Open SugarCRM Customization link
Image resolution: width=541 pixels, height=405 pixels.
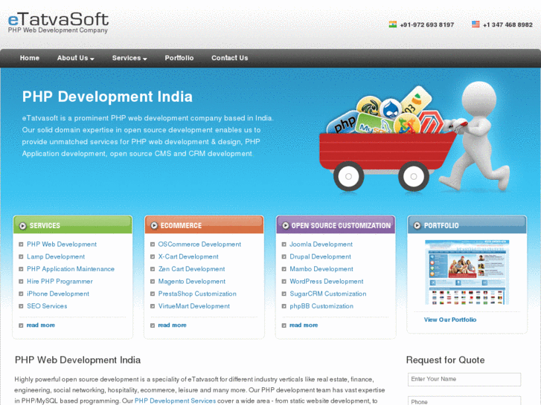point(328,294)
